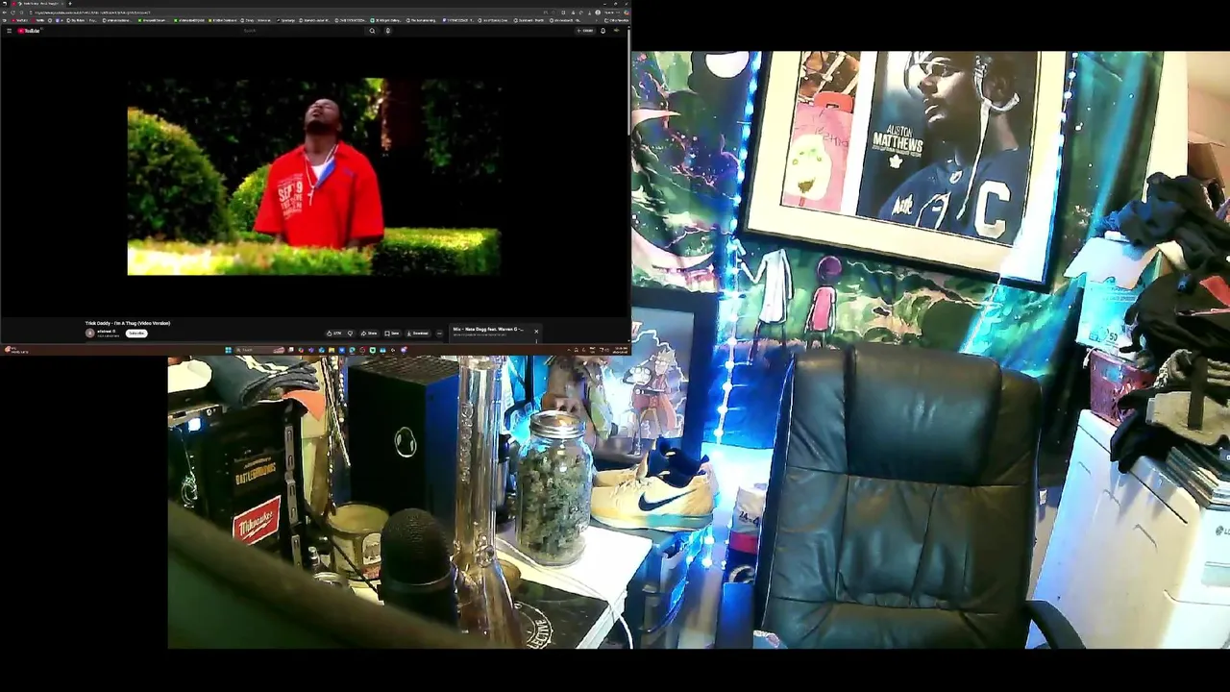The image size is (1230, 692).
Task: Open the 'Mix – Nate Dogg feat. Warren G' playlist
Action: (x=488, y=329)
